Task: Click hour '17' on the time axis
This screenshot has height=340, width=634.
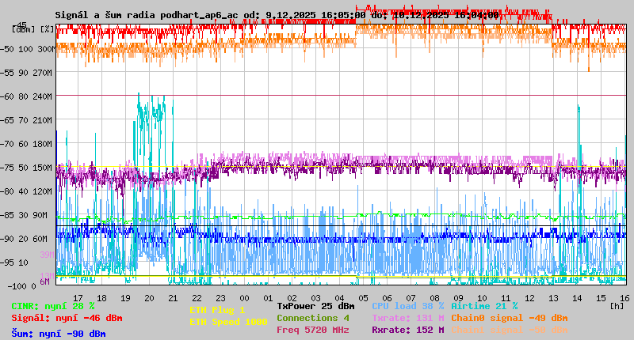Action: (78, 298)
